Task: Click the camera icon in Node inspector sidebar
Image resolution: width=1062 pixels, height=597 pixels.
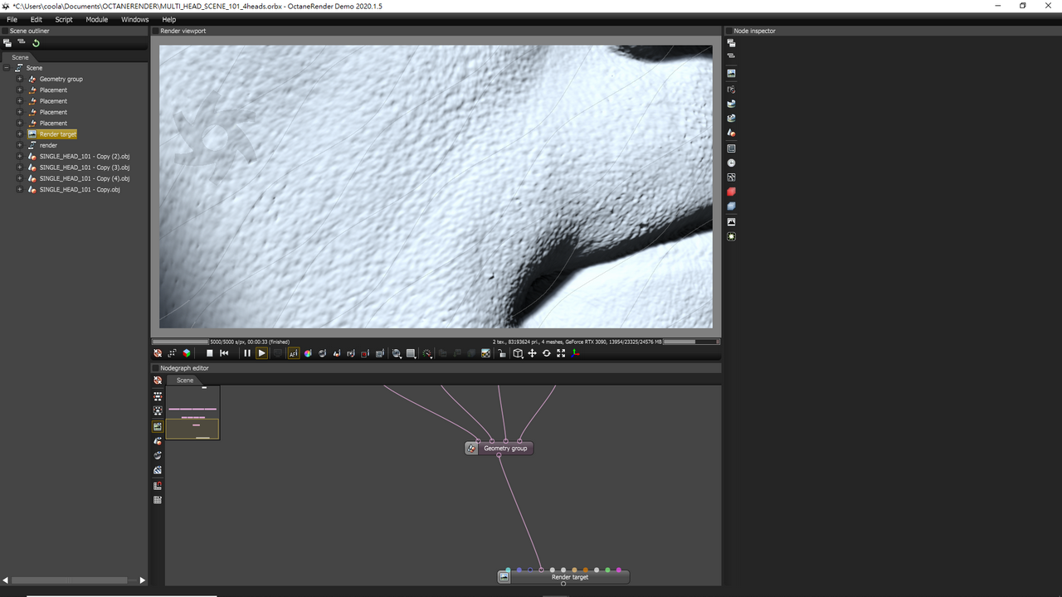Action: 731,89
